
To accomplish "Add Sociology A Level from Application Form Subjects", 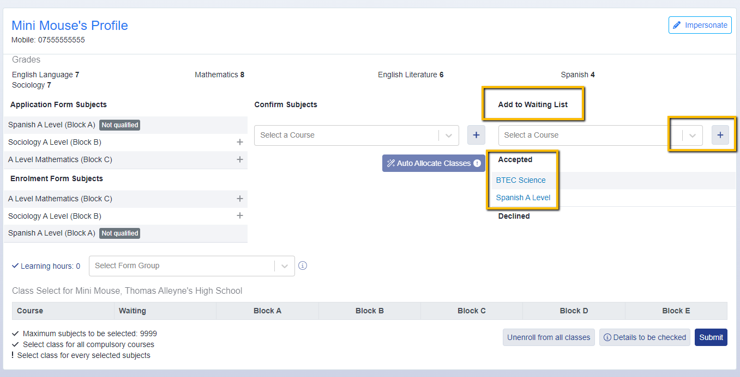I will coord(239,142).
